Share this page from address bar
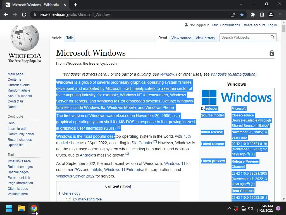Viewport: 286px width, 215px height. 233,15
